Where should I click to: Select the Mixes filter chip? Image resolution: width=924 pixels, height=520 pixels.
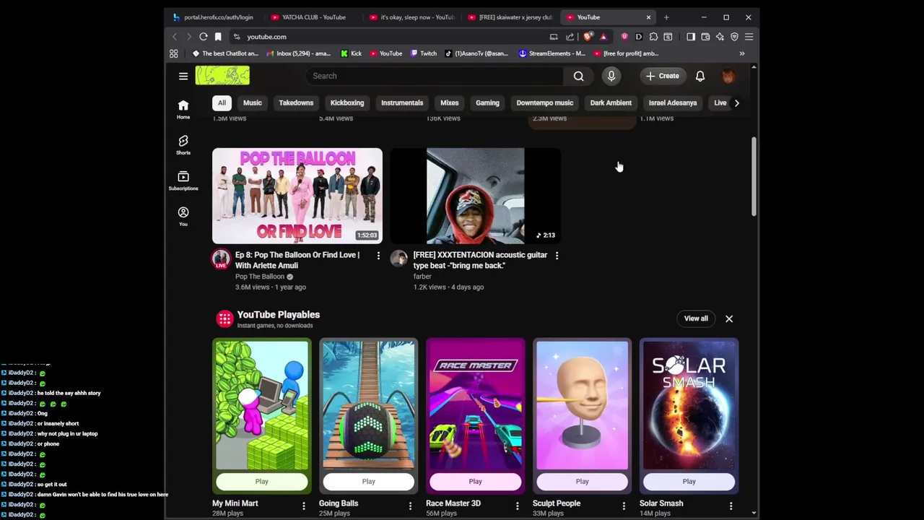(450, 103)
